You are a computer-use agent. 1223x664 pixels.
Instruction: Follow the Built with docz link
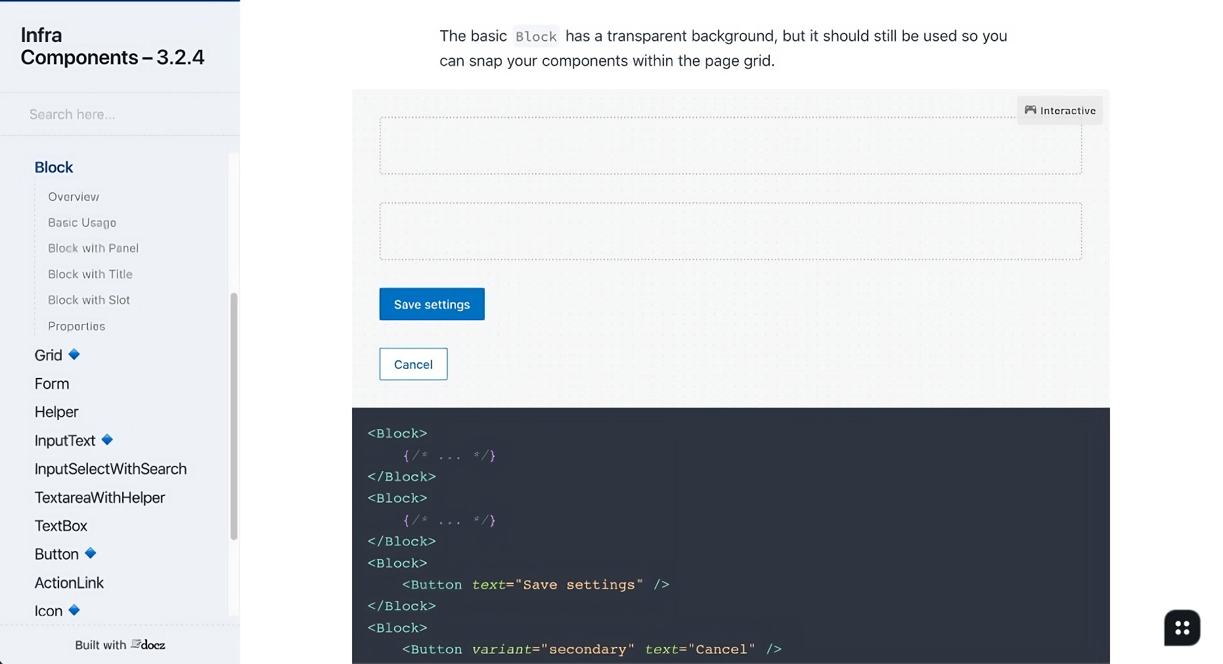[120, 644]
